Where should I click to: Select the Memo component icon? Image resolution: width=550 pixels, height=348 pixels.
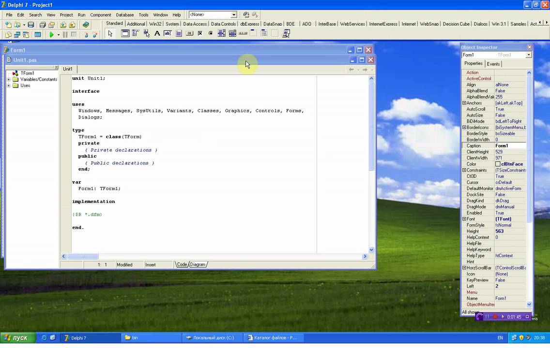click(179, 34)
